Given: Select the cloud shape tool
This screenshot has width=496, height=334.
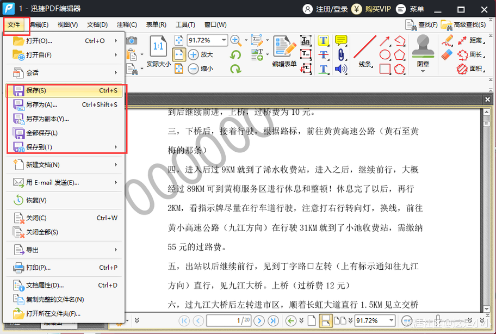Looking at the screenshot, I should click(400, 69).
